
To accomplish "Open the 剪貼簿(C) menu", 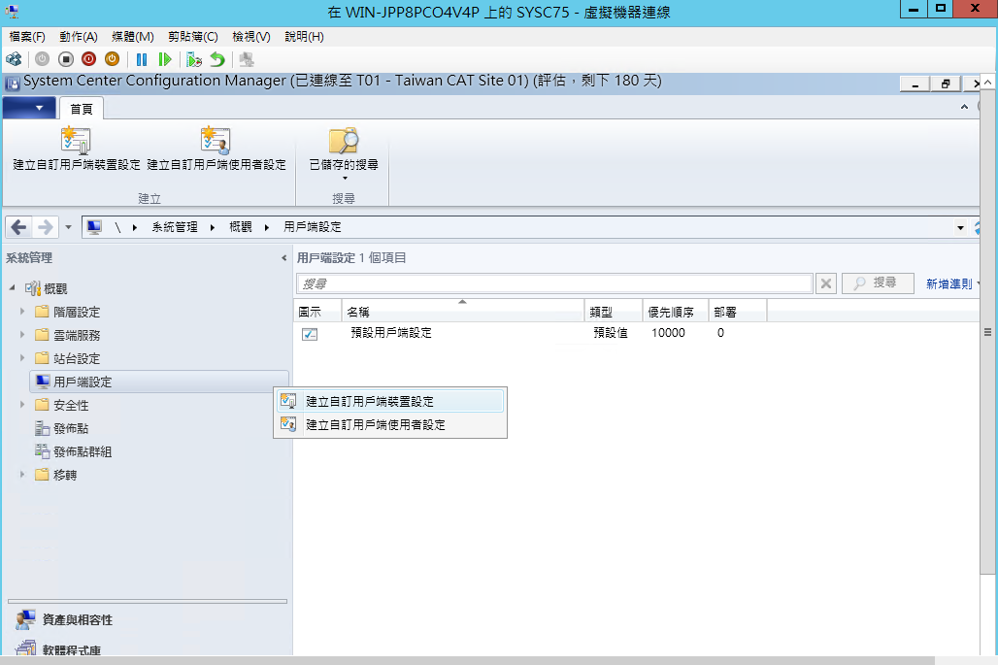I will tap(193, 37).
